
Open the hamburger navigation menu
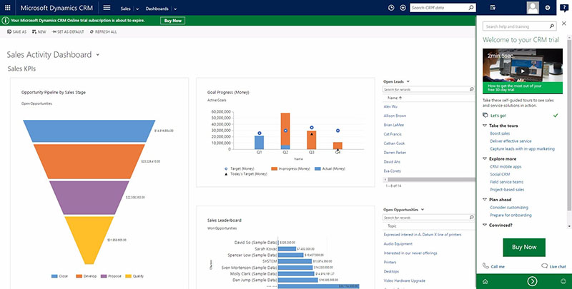[x=107, y=8]
